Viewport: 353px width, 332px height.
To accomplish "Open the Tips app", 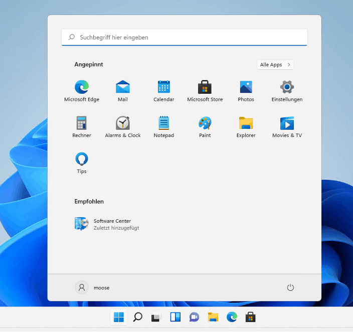I will coord(82,163).
